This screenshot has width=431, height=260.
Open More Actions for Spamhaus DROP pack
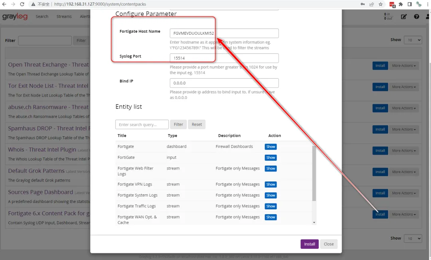[x=404, y=129]
